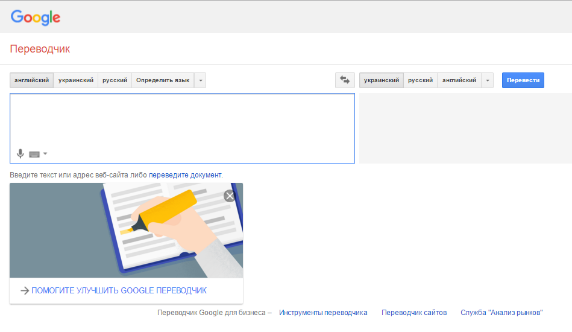The height and width of the screenshot is (332, 572).
Task: Open Переводчик сайтов link
Action: [414, 313]
